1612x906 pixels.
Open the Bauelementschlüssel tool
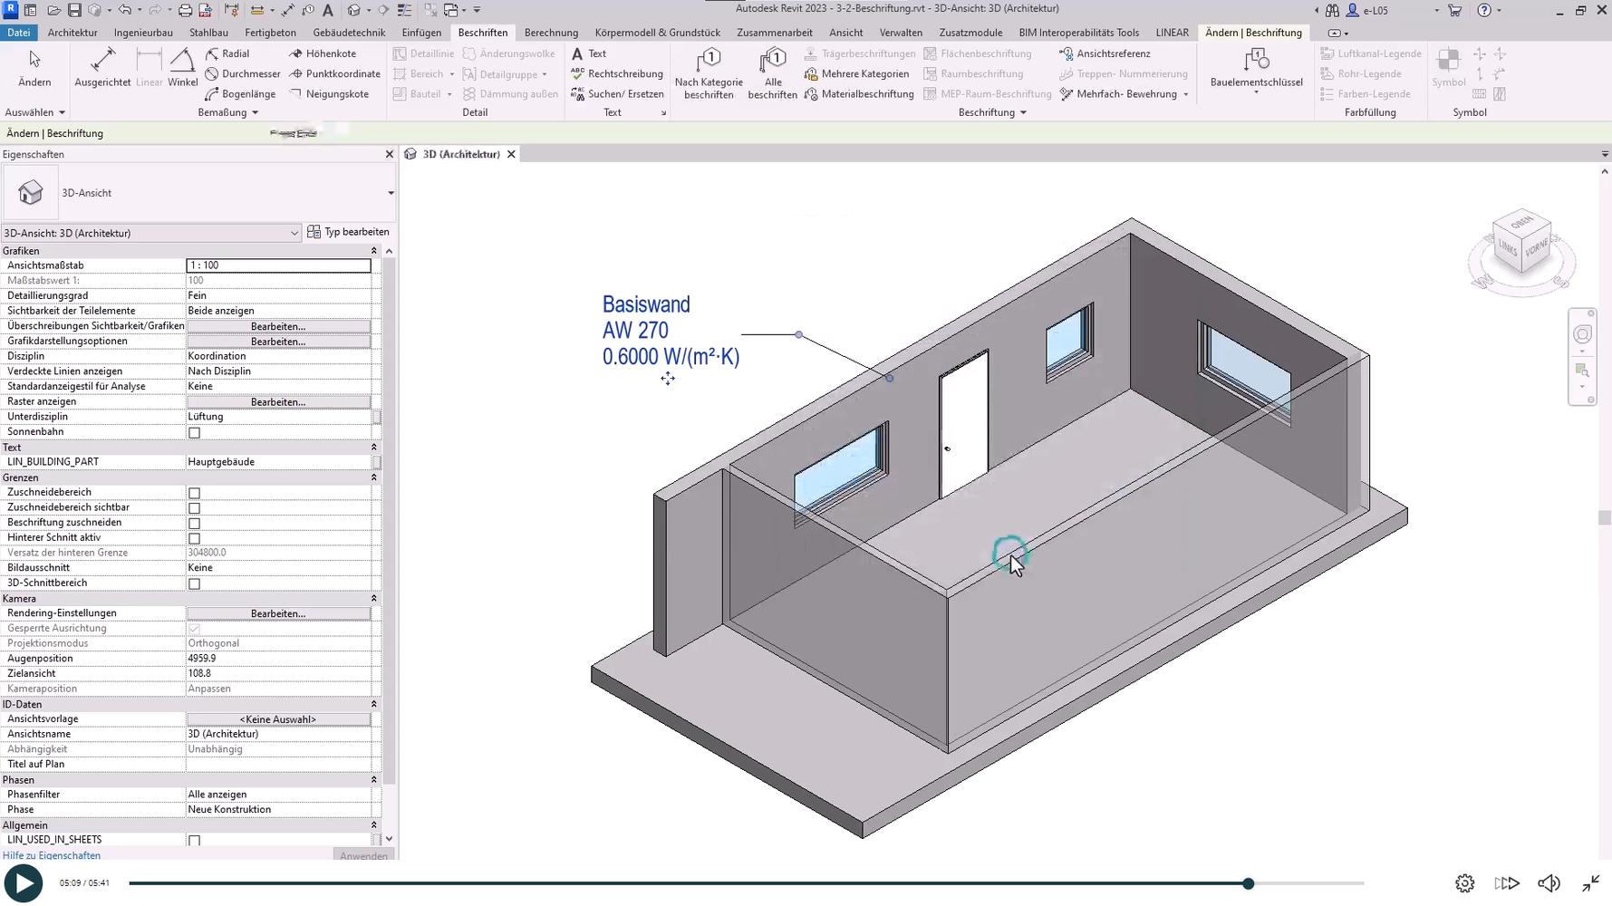pos(1256,69)
